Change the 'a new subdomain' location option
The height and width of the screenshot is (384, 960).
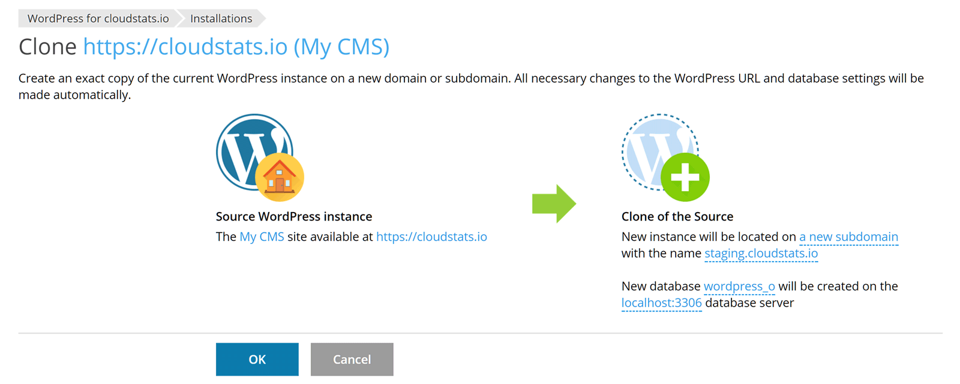[848, 237]
